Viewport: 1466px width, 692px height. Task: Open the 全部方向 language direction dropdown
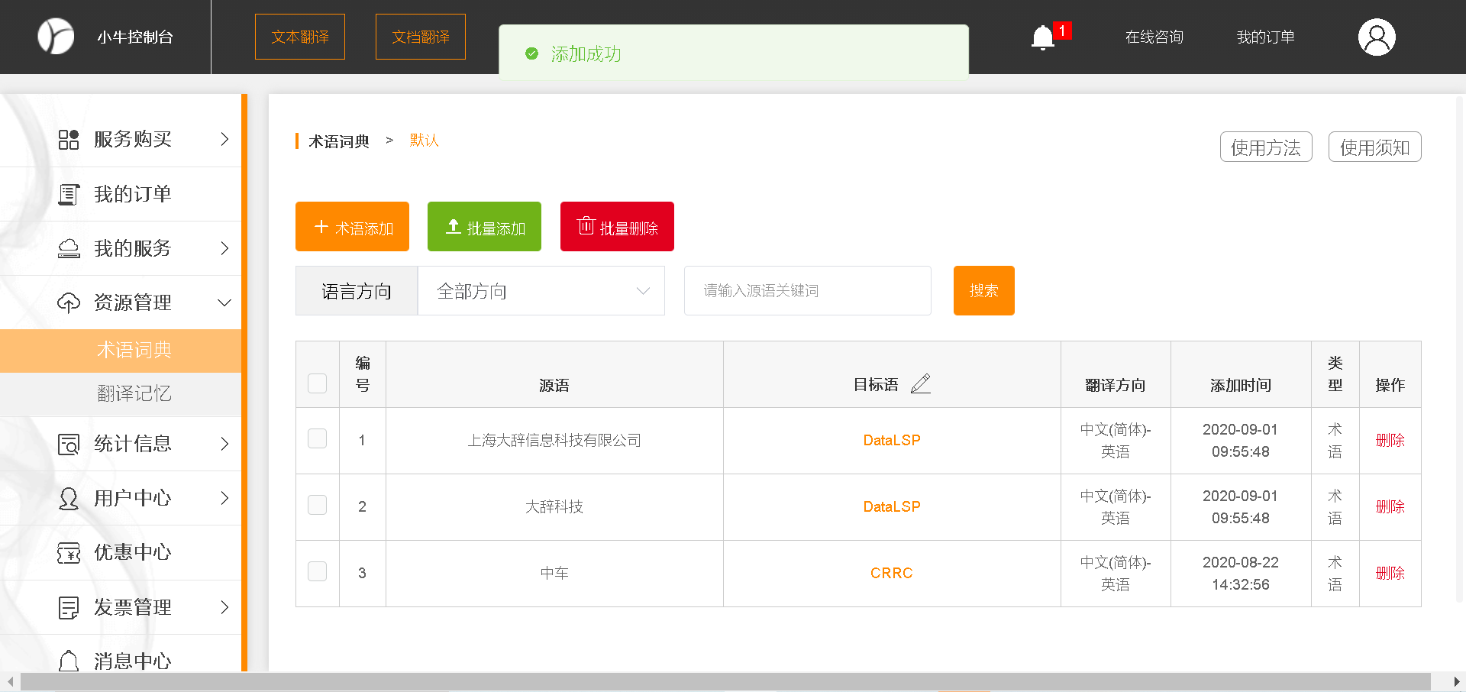tap(541, 291)
